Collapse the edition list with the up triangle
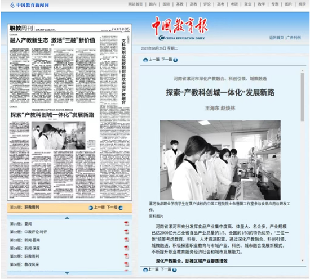The height and width of the screenshot is (279, 310). [67, 218]
